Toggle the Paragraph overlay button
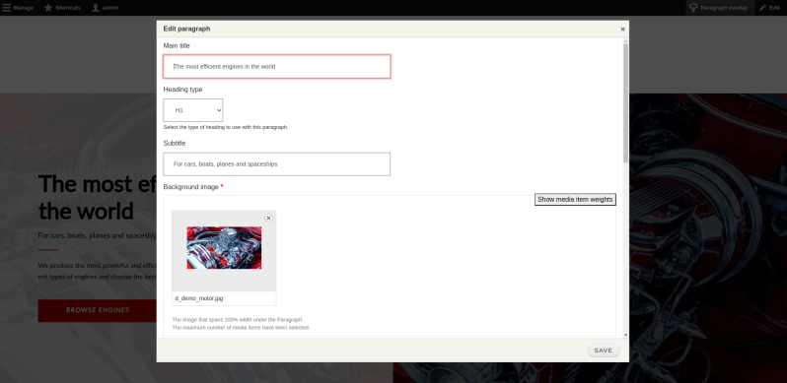This screenshot has height=383, width=787. pos(720,8)
